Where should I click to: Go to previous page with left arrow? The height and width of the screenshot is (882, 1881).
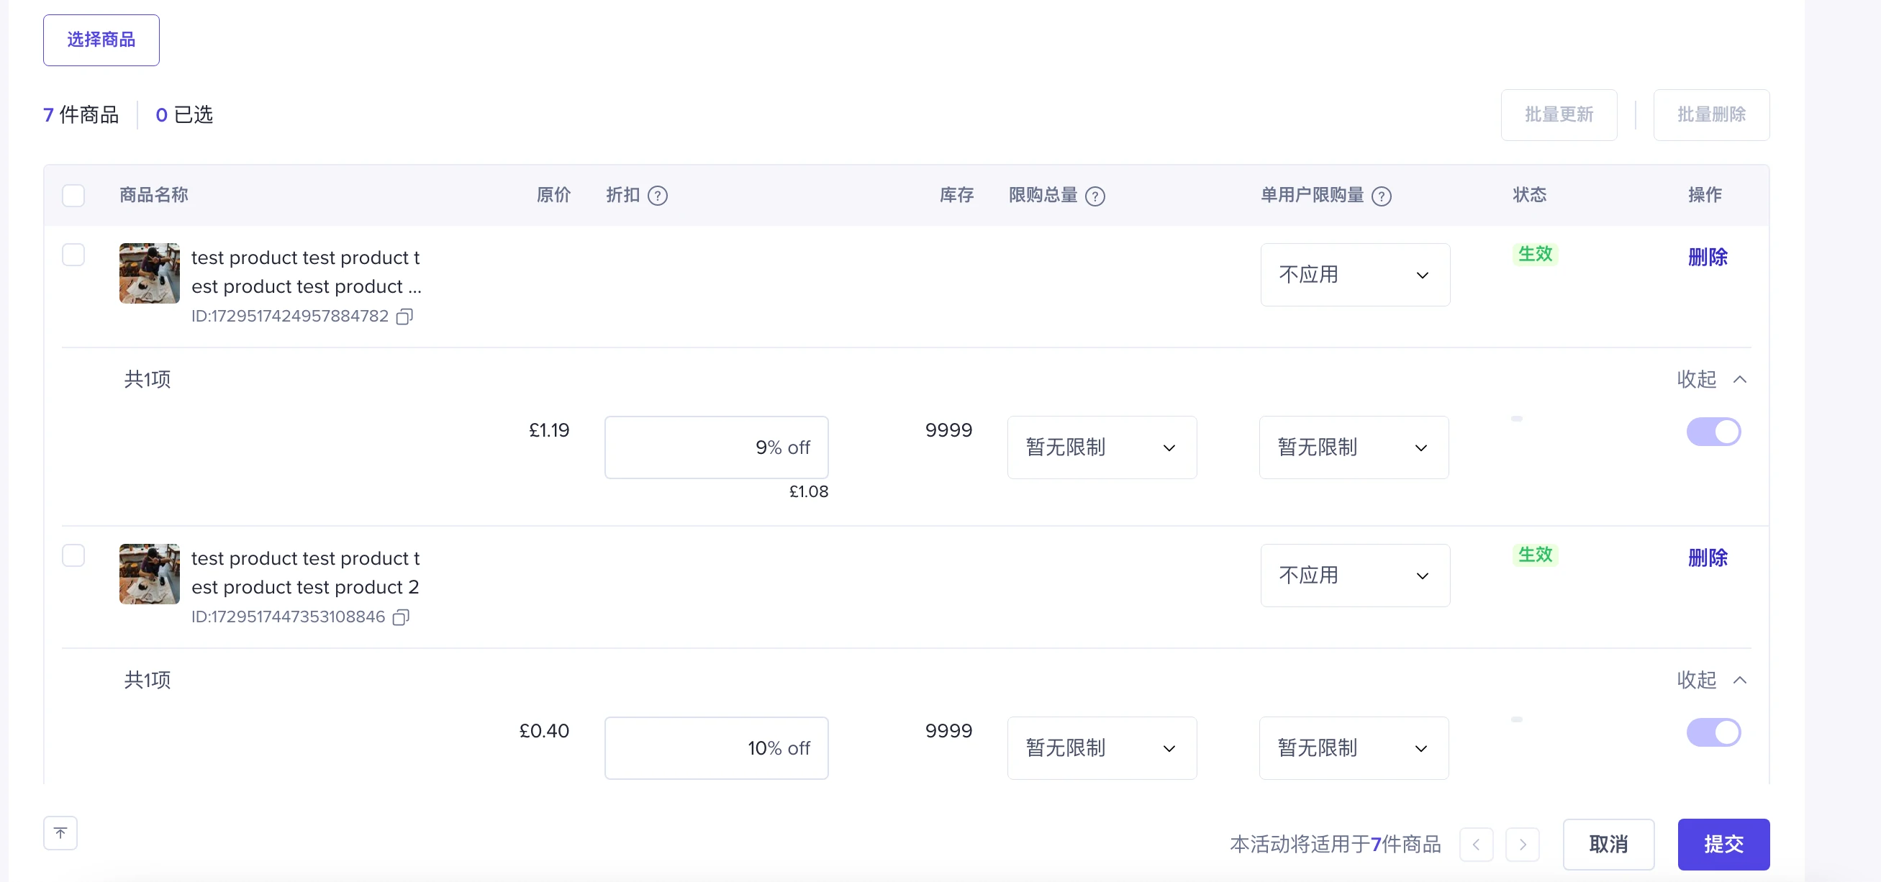coord(1477,845)
